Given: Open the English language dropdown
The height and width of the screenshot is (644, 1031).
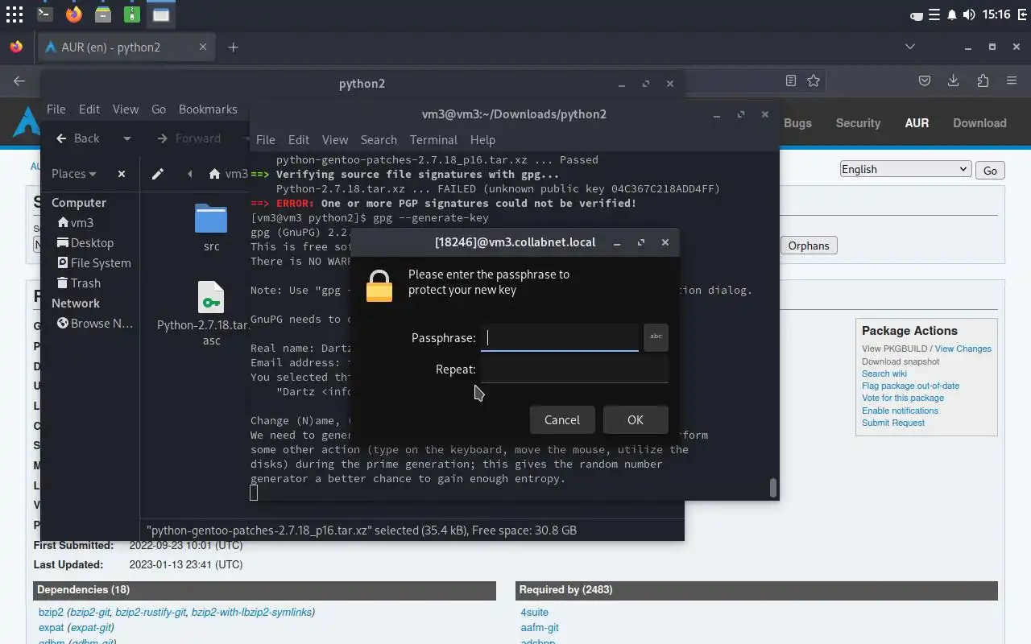Looking at the screenshot, I should [x=905, y=169].
